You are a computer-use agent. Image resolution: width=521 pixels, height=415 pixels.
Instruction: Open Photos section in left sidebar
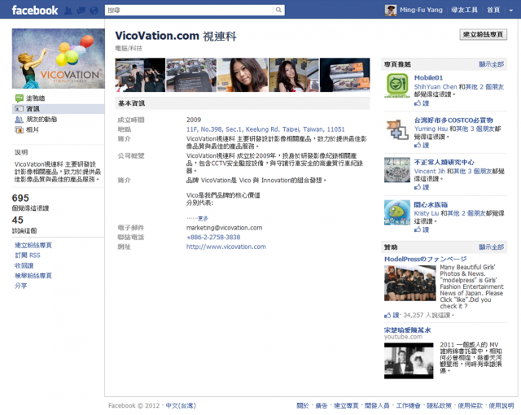32,130
